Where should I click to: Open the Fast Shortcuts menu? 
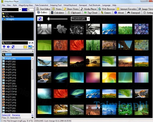(x=95, y=5)
